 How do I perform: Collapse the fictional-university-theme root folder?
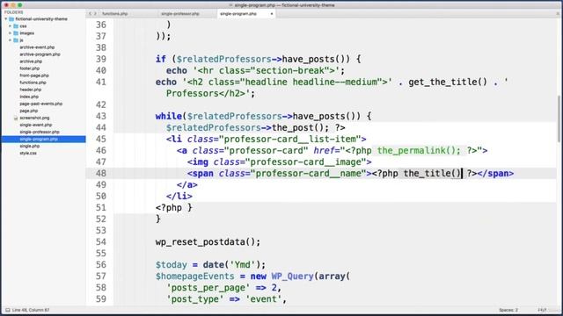pyautogui.click(x=6, y=19)
